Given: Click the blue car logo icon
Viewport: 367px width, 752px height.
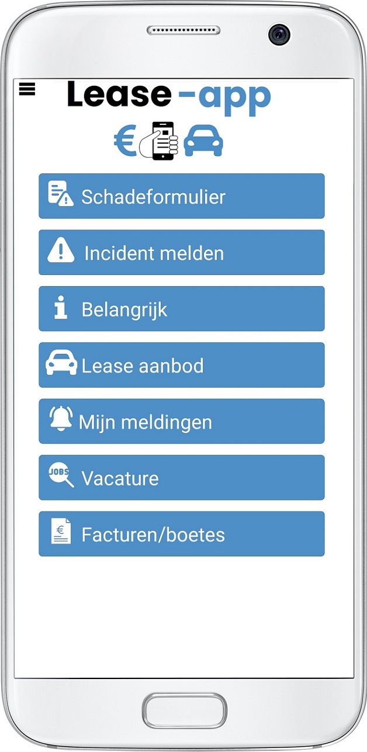Looking at the screenshot, I should click(x=203, y=141).
